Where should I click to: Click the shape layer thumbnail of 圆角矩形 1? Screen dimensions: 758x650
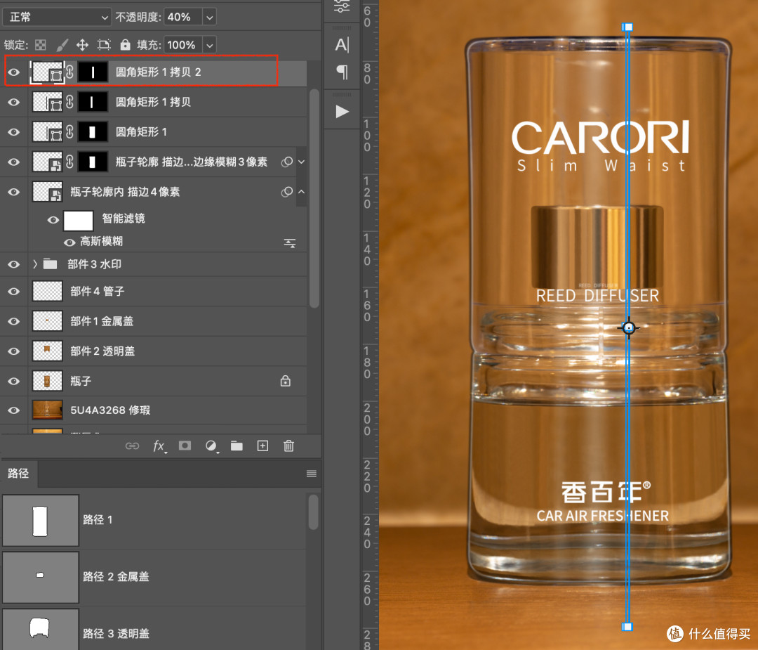(x=47, y=131)
